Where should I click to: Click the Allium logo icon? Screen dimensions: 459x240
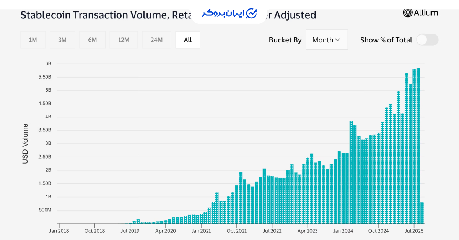[x=408, y=13]
